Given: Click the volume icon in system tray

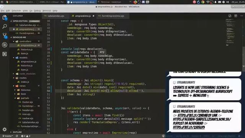Looking at the screenshot, I should click(227, 2).
